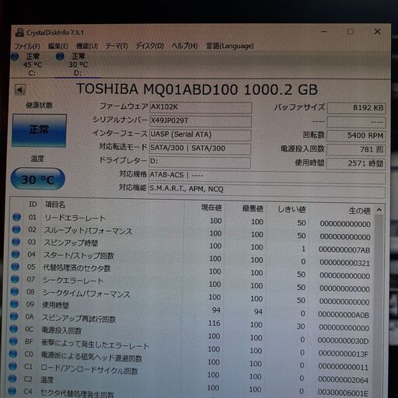Click the 生の値 column header
Viewport: 398px width, 398px height.
coord(360,211)
